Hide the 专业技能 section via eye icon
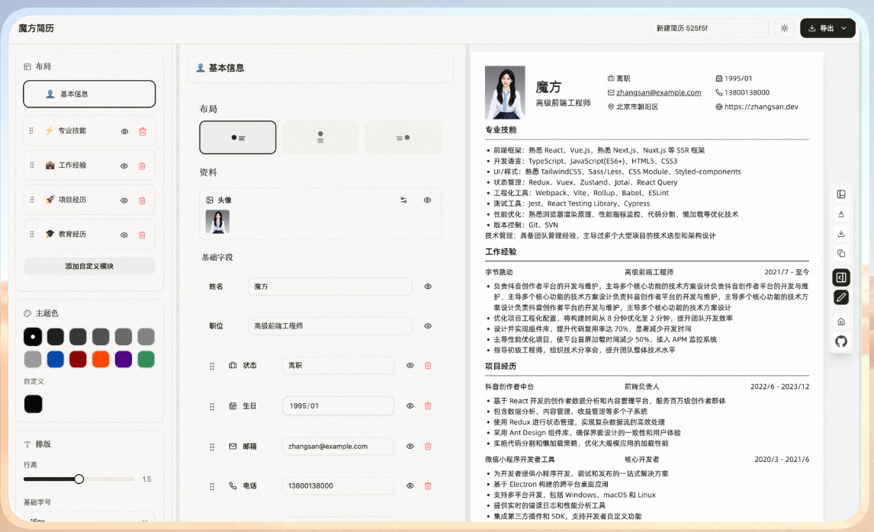The height and width of the screenshot is (532, 874). tap(124, 131)
